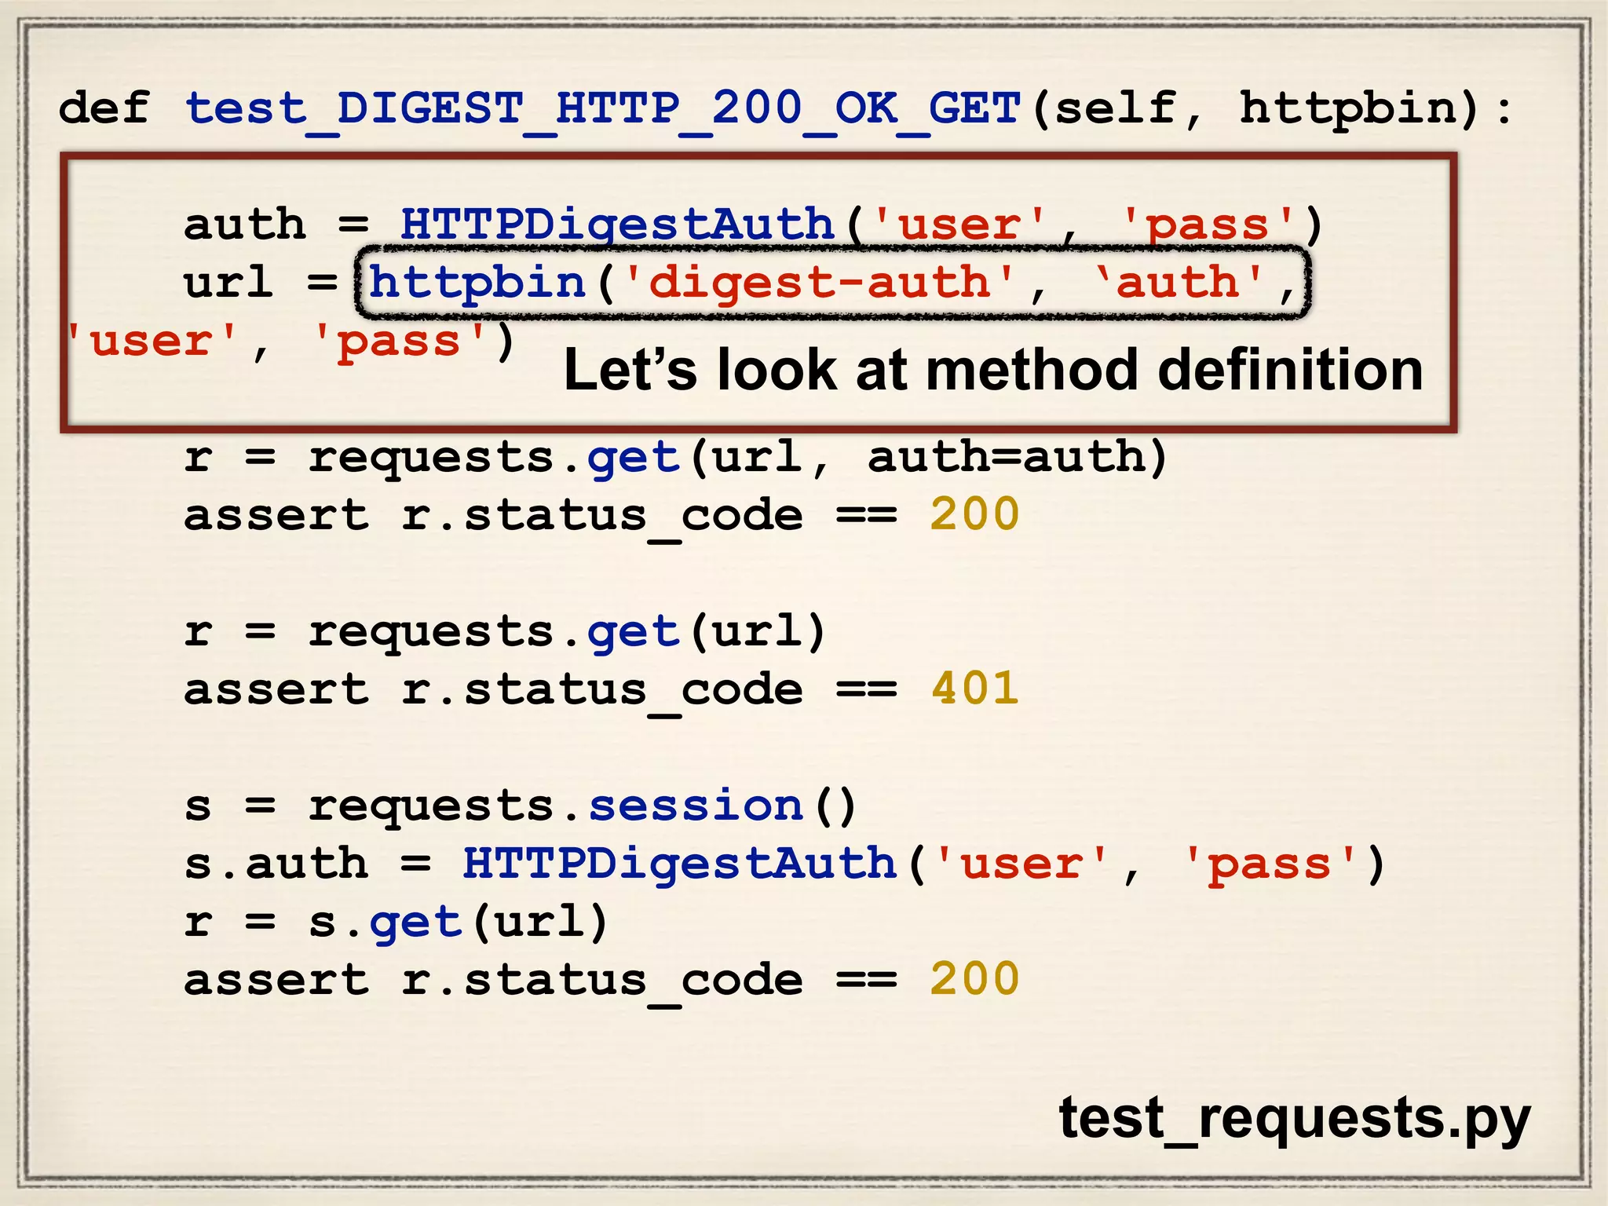The width and height of the screenshot is (1608, 1206).
Task: Click the test_requests.py filename label
Action: pyautogui.click(x=1294, y=1117)
